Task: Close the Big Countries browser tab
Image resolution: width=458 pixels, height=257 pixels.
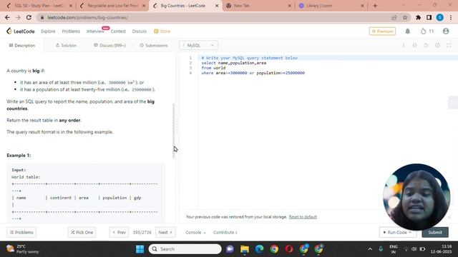Action: [217, 6]
